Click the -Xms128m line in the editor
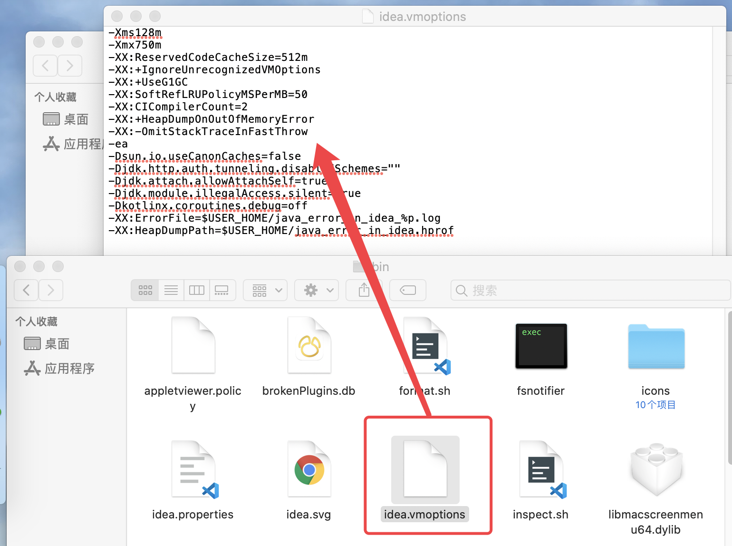 [x=135, y=32]
